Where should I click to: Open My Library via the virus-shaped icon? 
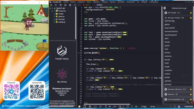click(62, 74)
